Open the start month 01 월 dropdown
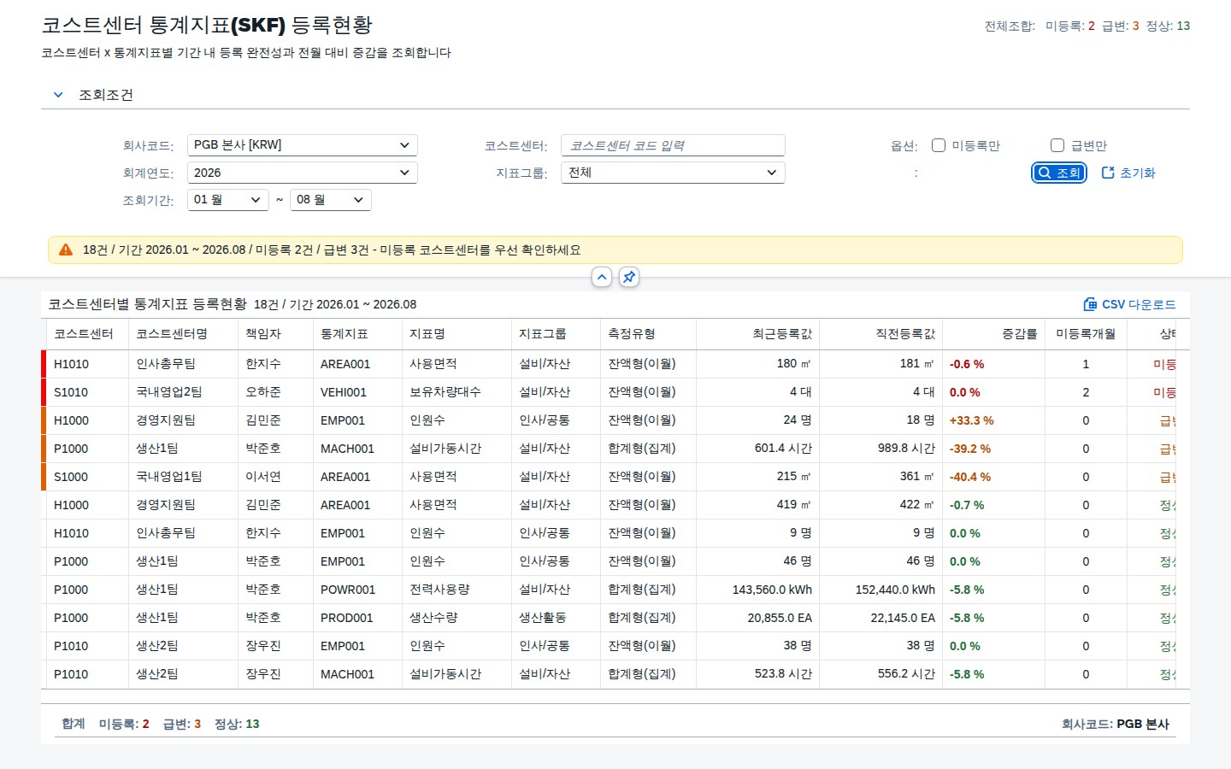 tap(228, 200)
